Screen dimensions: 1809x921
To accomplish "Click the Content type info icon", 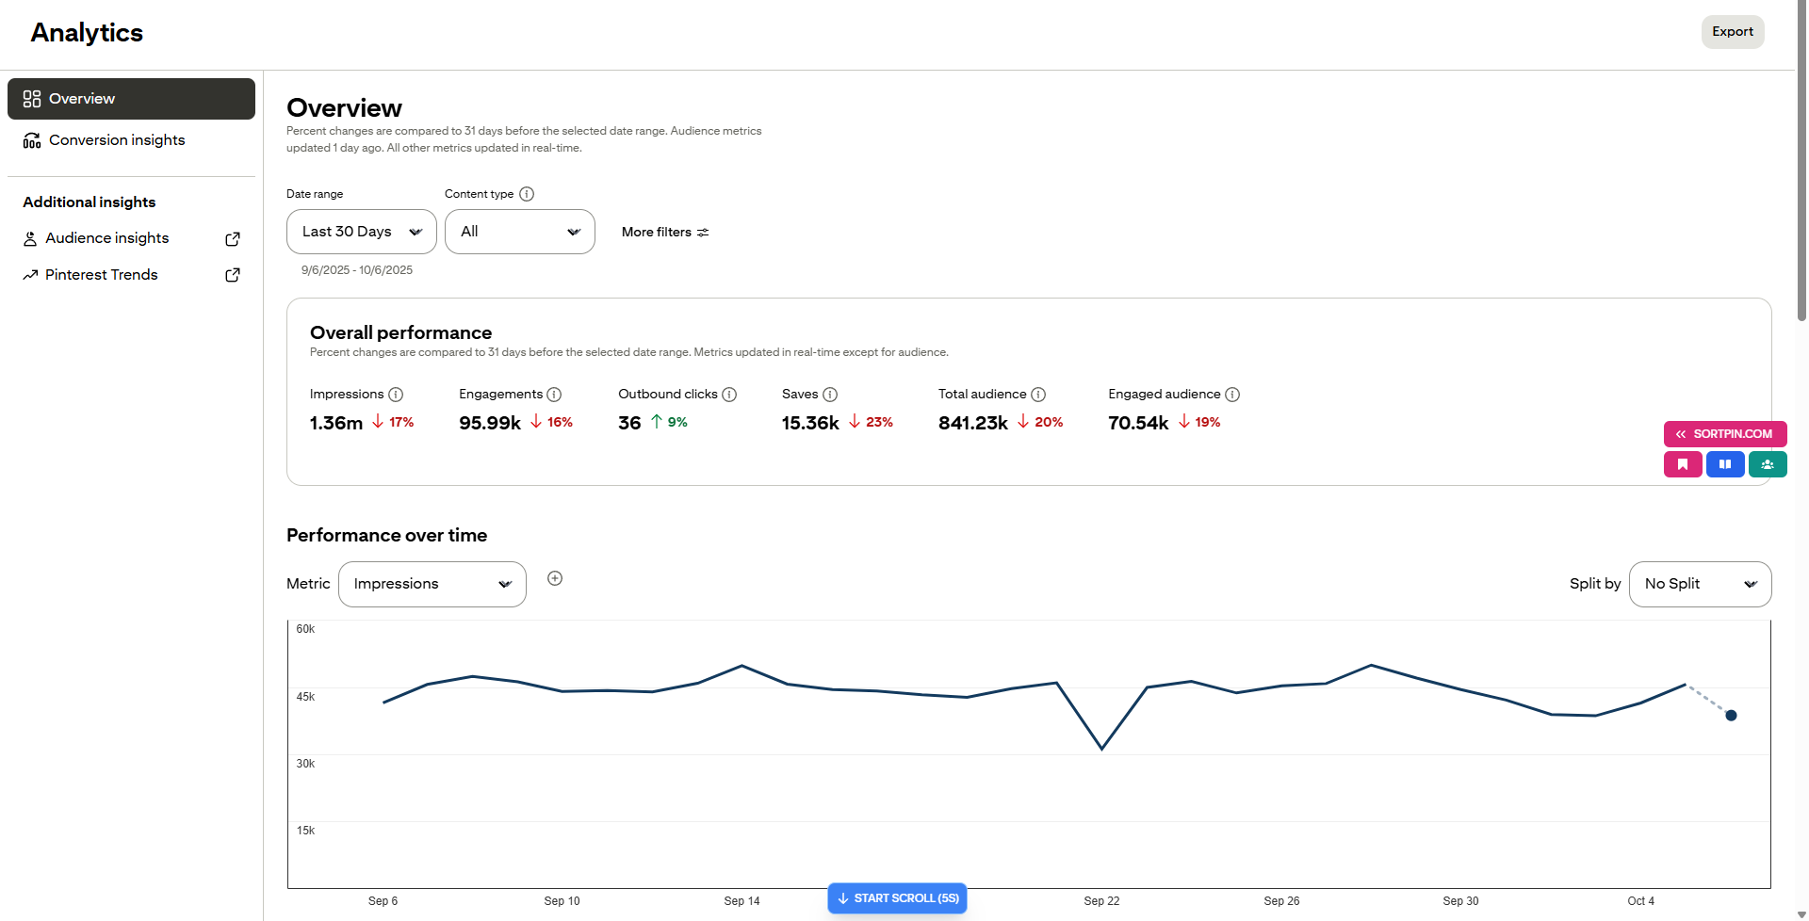I will [x=527, y=194].
